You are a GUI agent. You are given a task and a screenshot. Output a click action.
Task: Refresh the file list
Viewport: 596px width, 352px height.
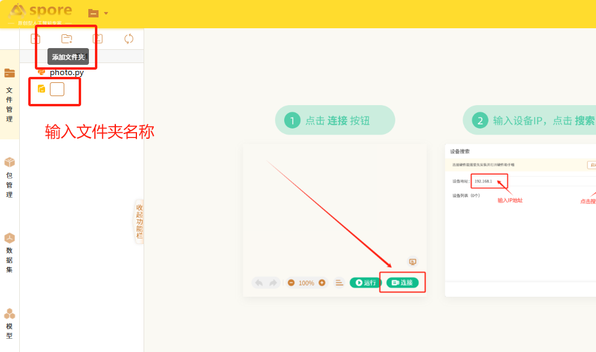click(129, 39)
